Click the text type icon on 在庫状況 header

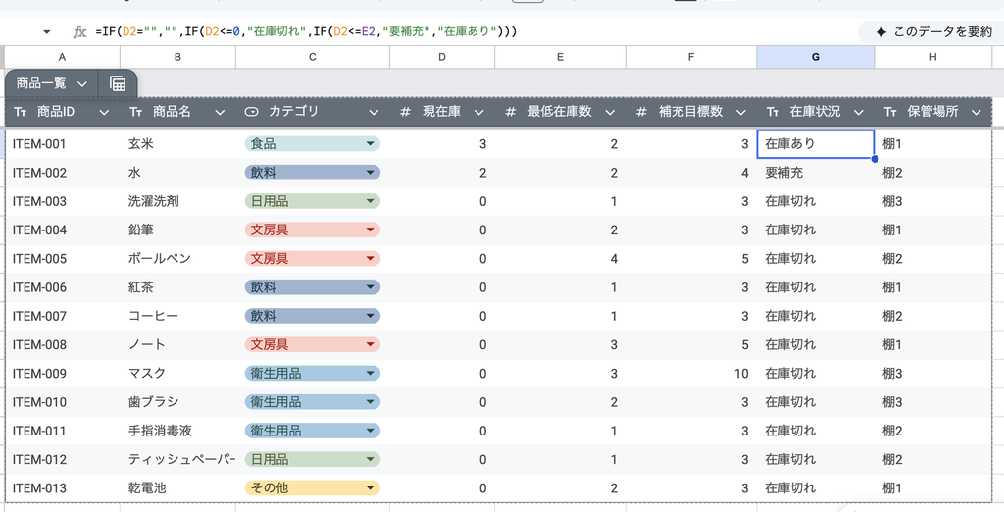click(773, 112)
